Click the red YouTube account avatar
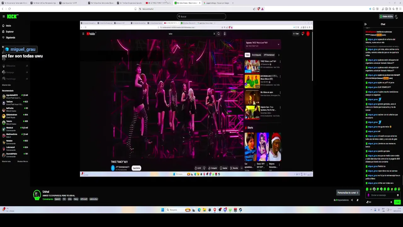 coord(308,34)
